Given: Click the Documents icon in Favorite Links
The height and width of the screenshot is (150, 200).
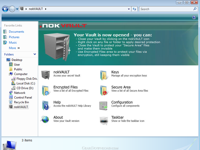Looking at the screenshot, I should pyautogui.click(x=5, y=32).
